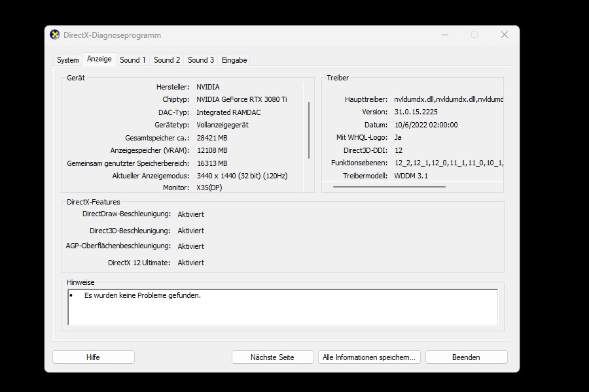Click the Nächste Seite button
Image resolution: width=589 pixels, height=392 pixels.
coord(272,357)
